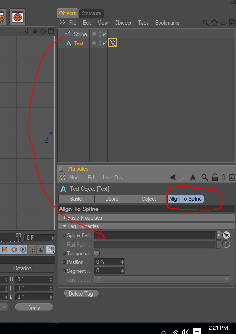Click the 0 F frame field stepper
Image resolution: width=236 pixels, height=334 pixels.
tap(53, 238)
